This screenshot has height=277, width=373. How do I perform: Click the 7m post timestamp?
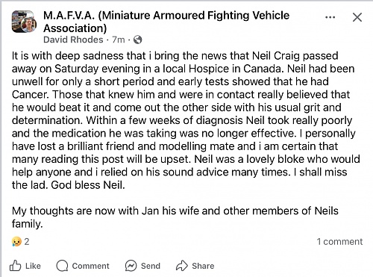tap(119, 40)
